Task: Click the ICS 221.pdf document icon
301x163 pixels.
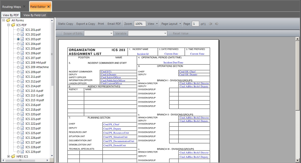Action: (x=22, y=119)
